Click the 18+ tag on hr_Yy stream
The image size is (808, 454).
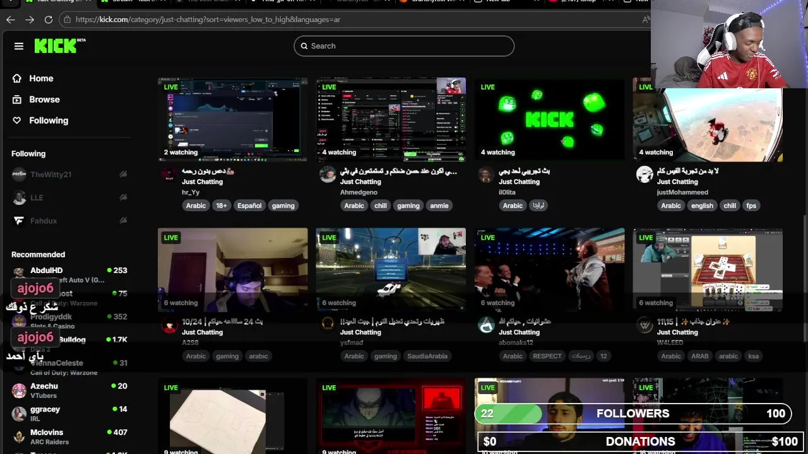222,206
